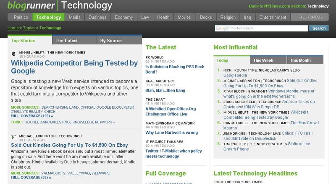Open the ALL TOPICS dropdown
The image size is (336, 184).
coord(311,17)
